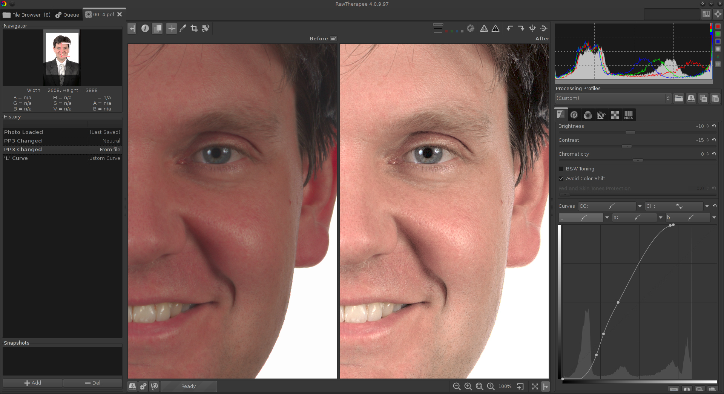Select "'L' Curve" history entry
This screenshot has height=394, width=724.
(62, 158)
